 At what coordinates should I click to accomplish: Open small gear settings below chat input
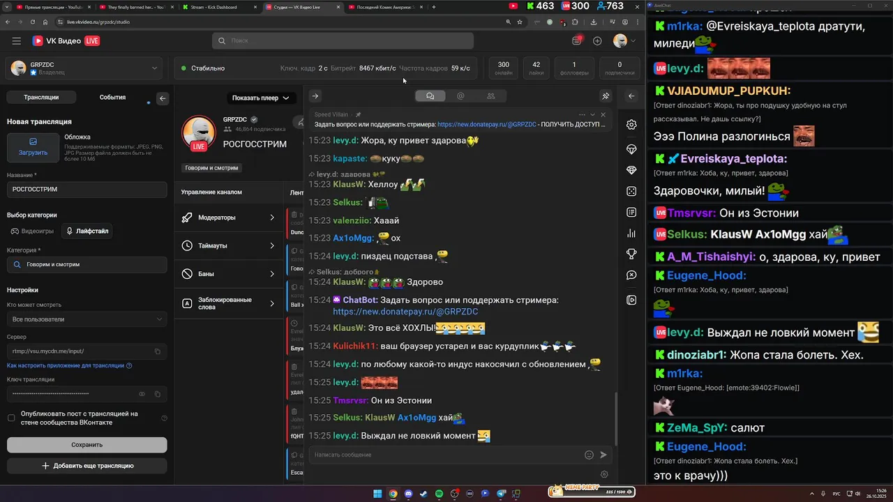[x=604, y=474]
